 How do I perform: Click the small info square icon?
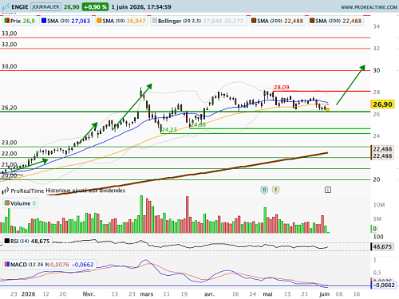pyautogui.click(x=328, y=190)
